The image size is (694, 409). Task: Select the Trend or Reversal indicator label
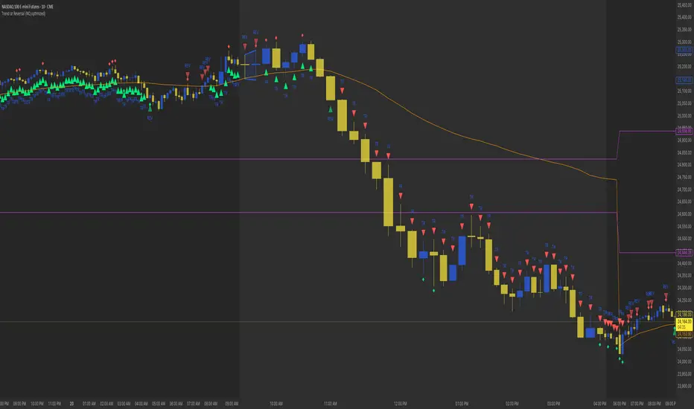[x=24, y=13]
